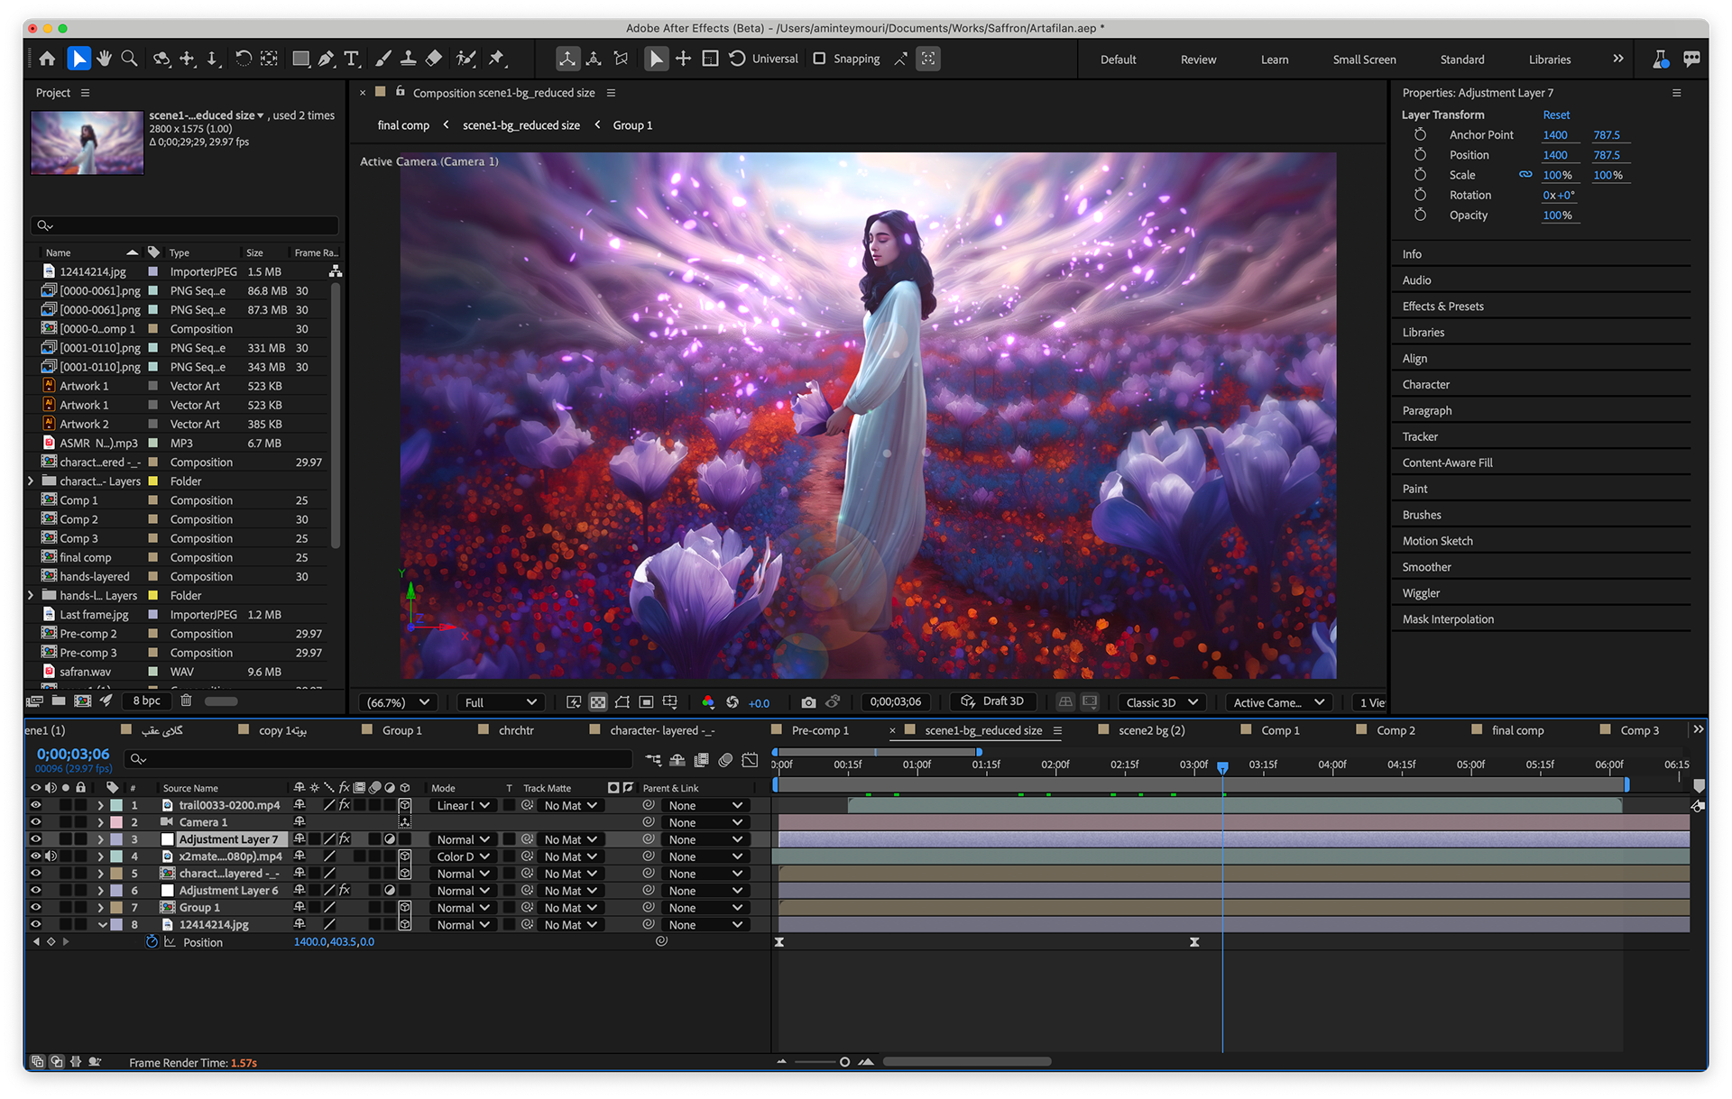Click the beta flask icon
The image size is (1732, 1099).
[x=1661, y=59]
